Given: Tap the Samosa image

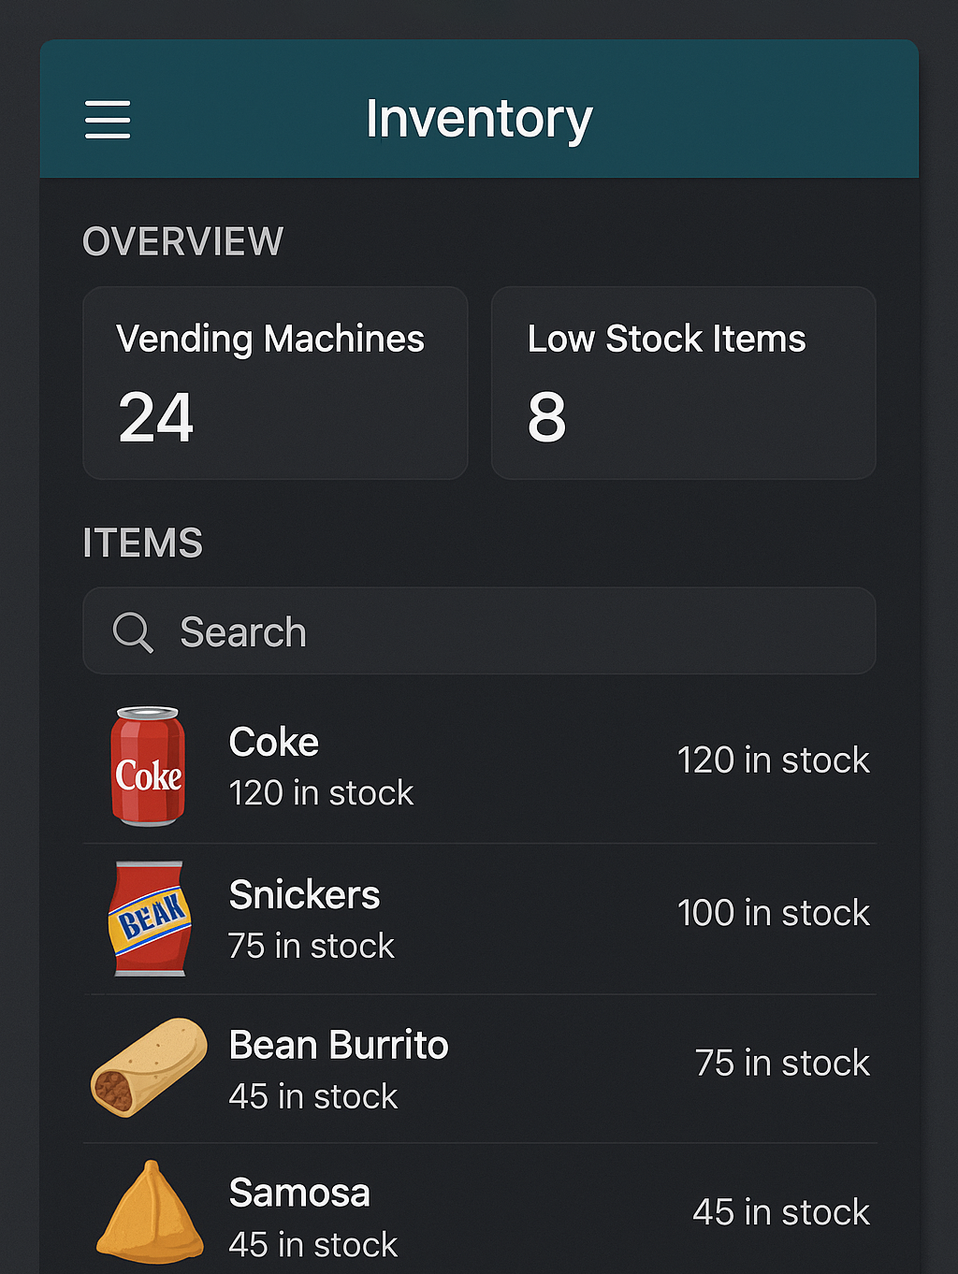Looking at the screenshot, I should tap(150, 1213).
